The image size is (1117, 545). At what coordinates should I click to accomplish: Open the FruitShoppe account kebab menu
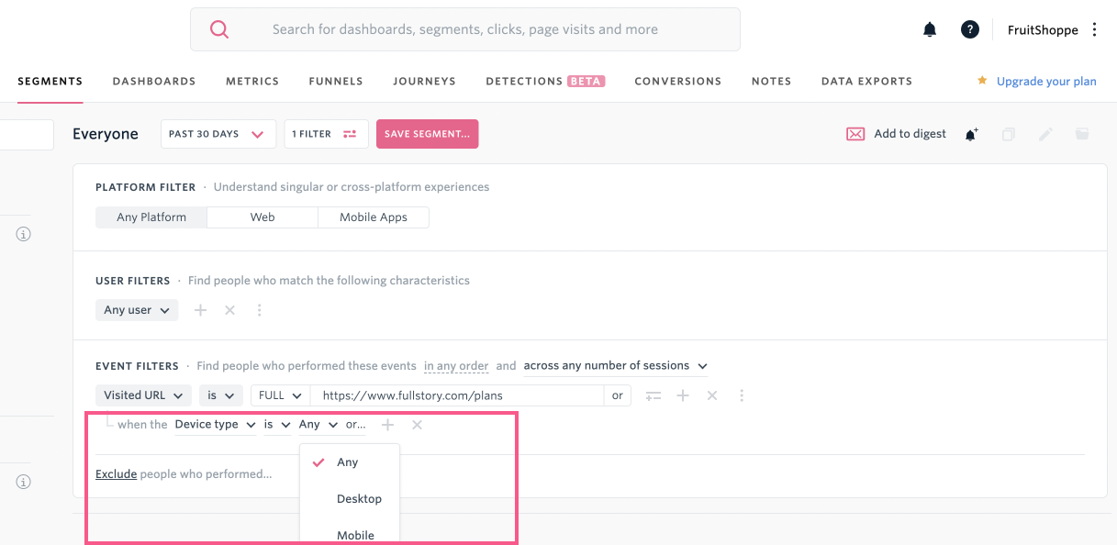click(1094, 29)
